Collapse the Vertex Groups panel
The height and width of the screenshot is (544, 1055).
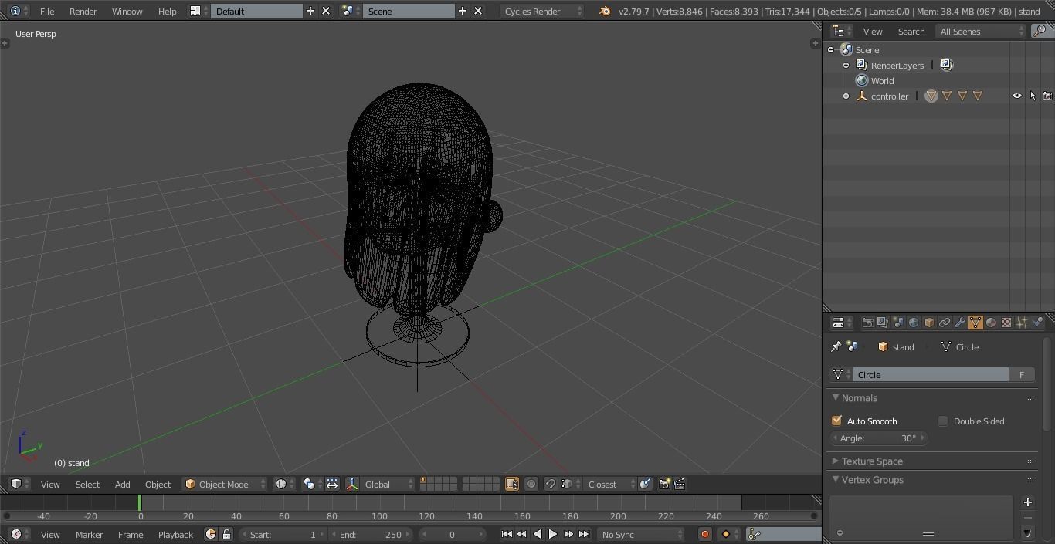[x=836, y=479]
